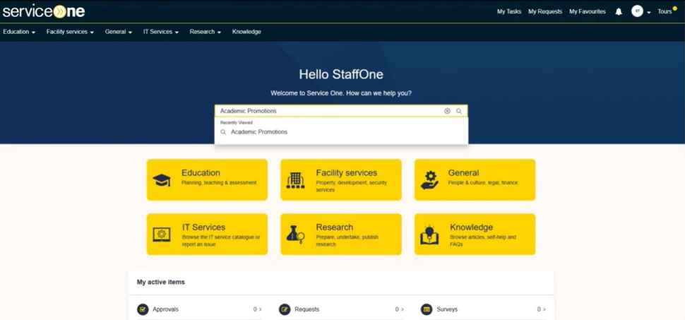
Task: Open Surveys count chevron
Action: point(544,309)
